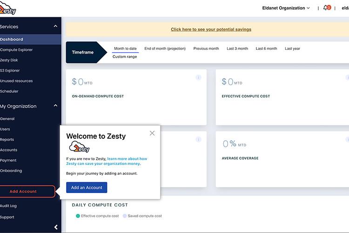Select the Last 6 month timeframe
The image size is (349, 233).
coord(267,48)
